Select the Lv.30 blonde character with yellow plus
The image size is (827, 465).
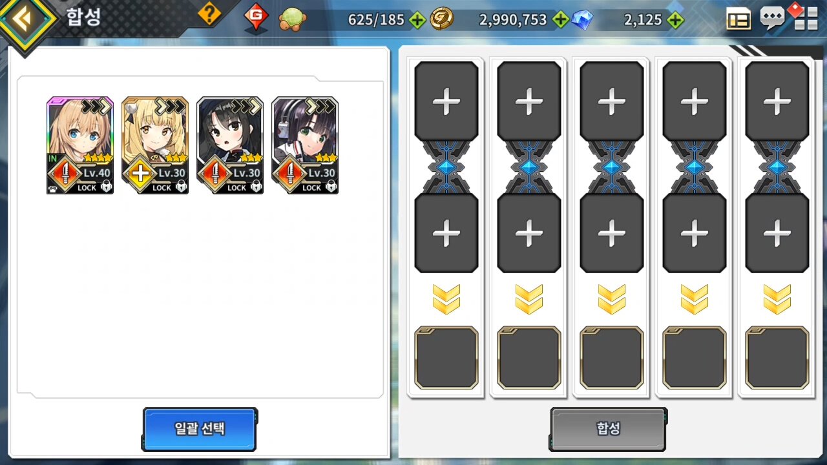tap(155, 145)
